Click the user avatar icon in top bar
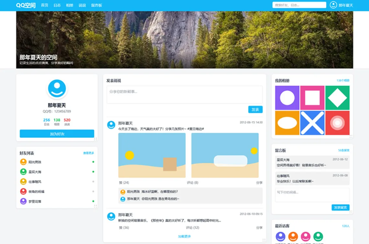369x244 pixels. click(333, 5)
